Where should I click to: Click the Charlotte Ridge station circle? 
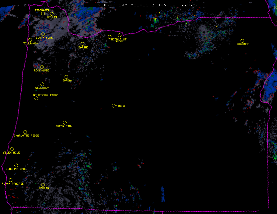point(25,132)
